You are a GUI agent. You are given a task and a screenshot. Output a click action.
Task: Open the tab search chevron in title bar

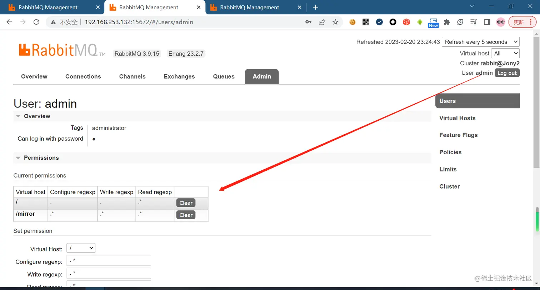coord(472,6)
